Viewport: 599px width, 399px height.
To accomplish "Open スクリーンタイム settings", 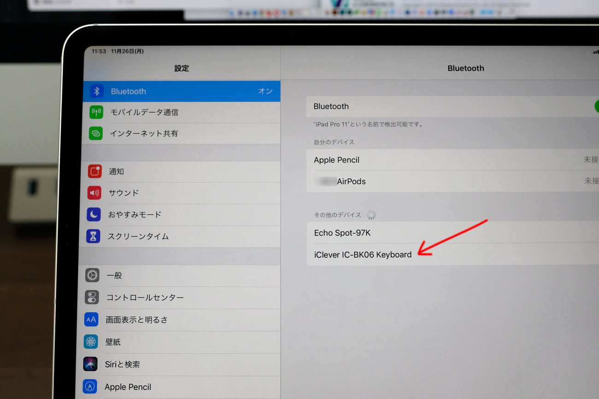I will [x=179, y=236].
